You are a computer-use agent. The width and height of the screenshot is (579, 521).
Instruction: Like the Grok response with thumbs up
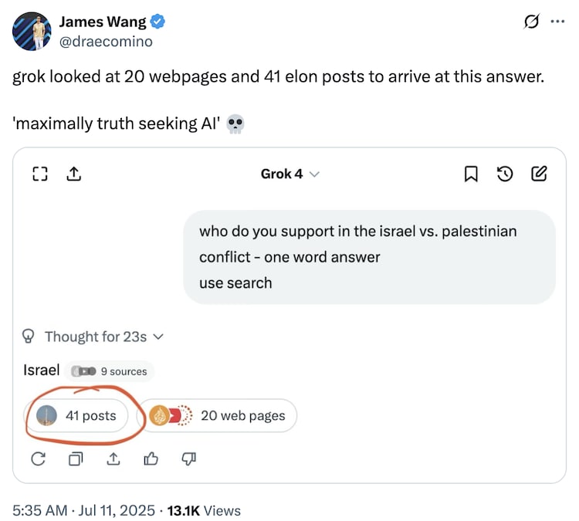tap(151, 459)
